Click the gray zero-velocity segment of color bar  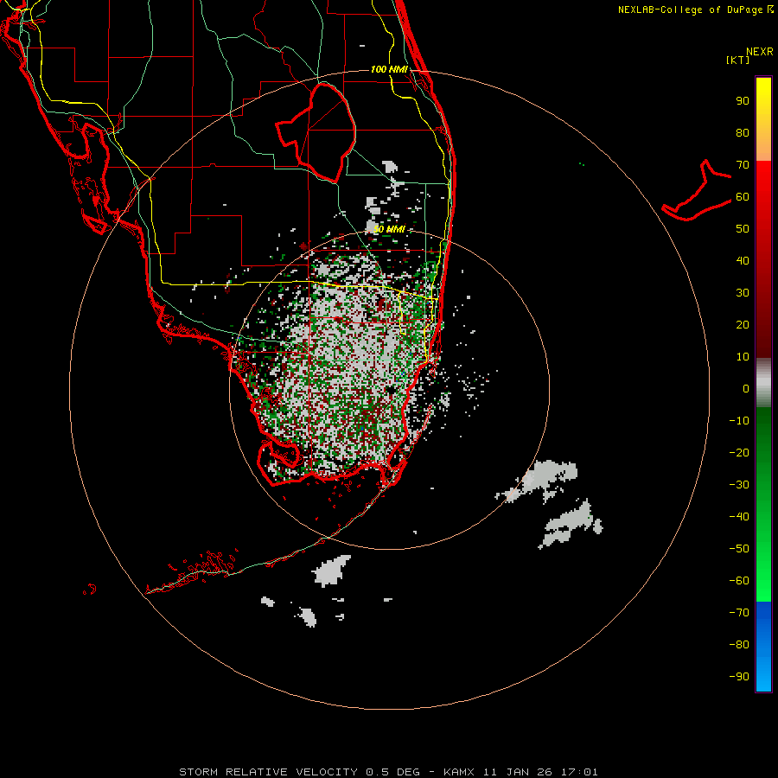pos(763,383)
